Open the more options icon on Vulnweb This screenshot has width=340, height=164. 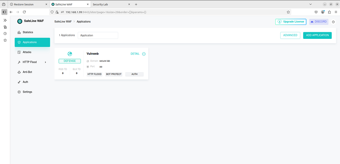144,54
